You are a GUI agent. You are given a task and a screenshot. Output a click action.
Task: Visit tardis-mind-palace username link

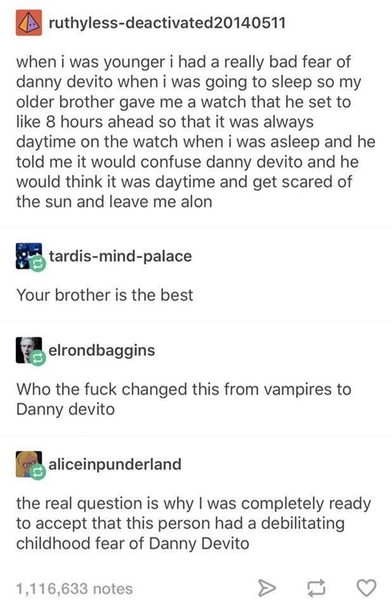(121, 256)
